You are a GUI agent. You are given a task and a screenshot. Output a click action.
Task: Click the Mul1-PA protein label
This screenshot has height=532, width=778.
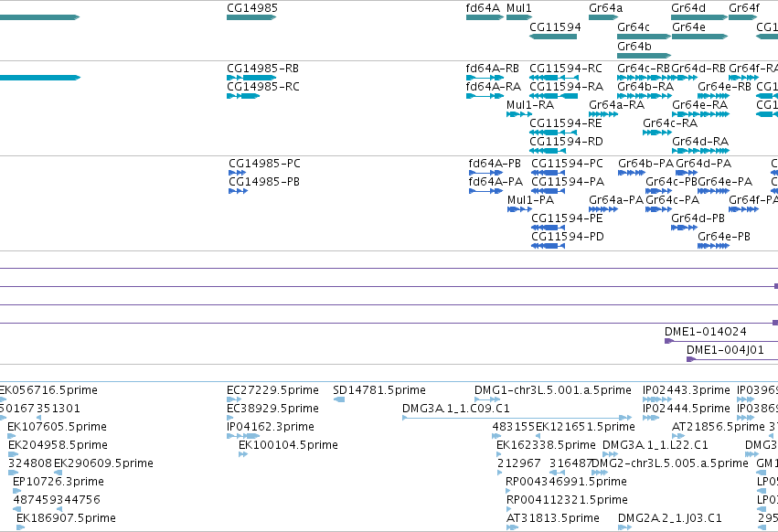530,200
